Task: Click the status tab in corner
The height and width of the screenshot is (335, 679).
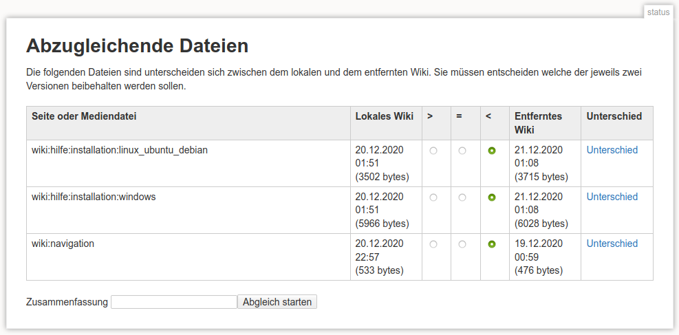Action: (x=658, y=12)
